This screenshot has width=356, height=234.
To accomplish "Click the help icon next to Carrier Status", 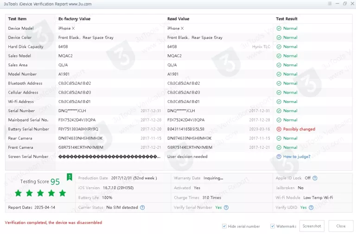I will [x=142, y=208].
